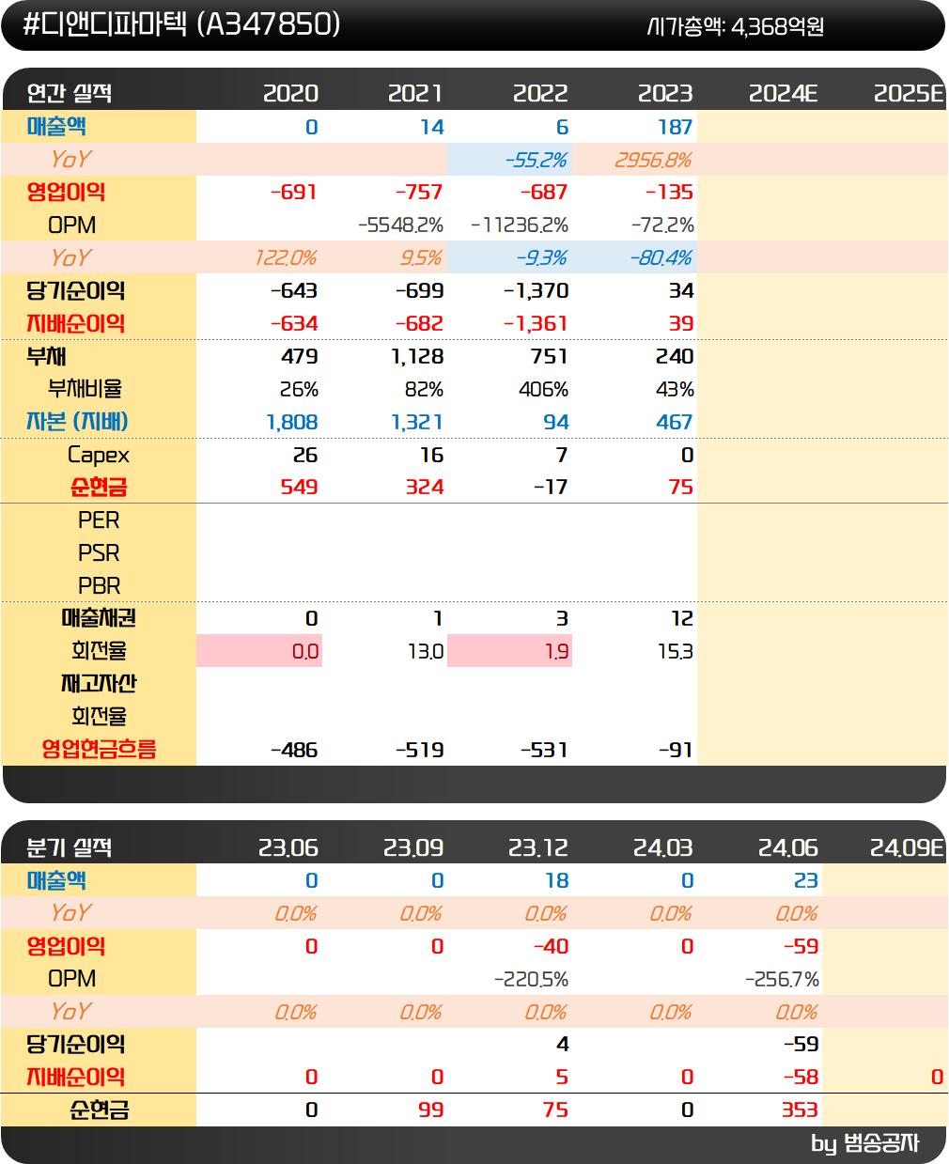Select operating profit -691 for 2020
Screen dimensions: 949x1164
tap(294, 193)
